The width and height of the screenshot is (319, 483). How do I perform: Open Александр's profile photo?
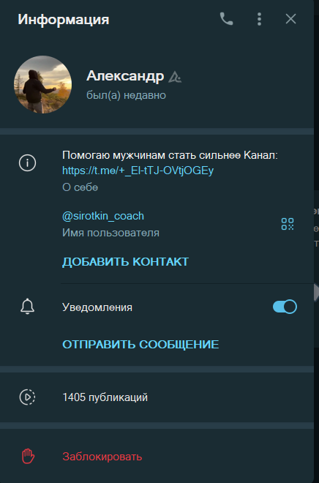click(42, 85)
